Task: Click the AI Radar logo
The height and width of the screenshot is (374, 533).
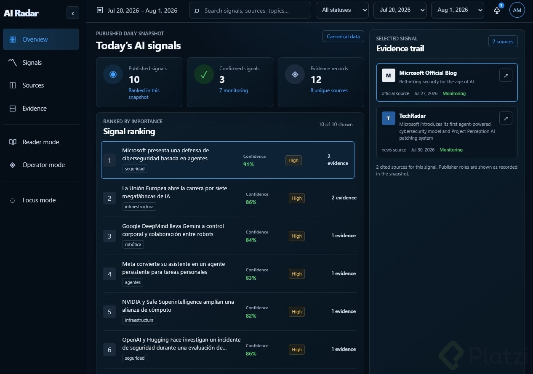Action: (x=21, y=13)
